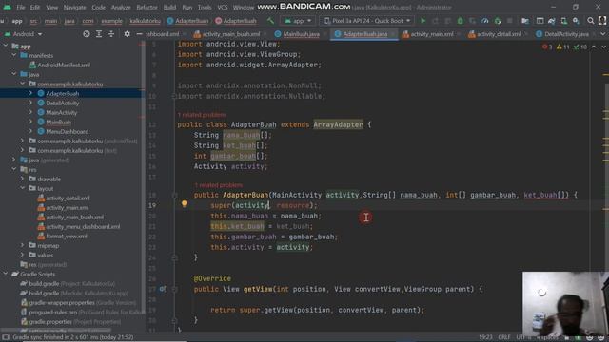Go to next highlighted error arrow
The height and width of the screenshot is (342, 609).
[603, 47]
